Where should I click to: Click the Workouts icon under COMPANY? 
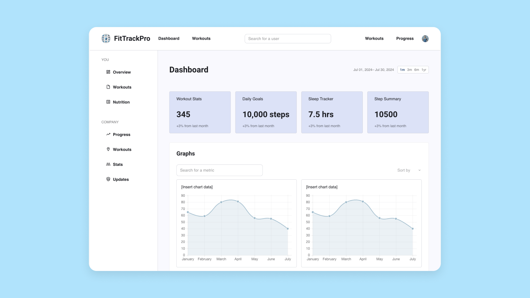108,149
